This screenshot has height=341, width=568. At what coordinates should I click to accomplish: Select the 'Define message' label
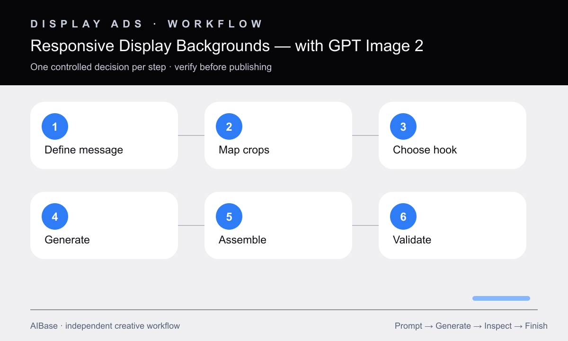coord(84,150)
